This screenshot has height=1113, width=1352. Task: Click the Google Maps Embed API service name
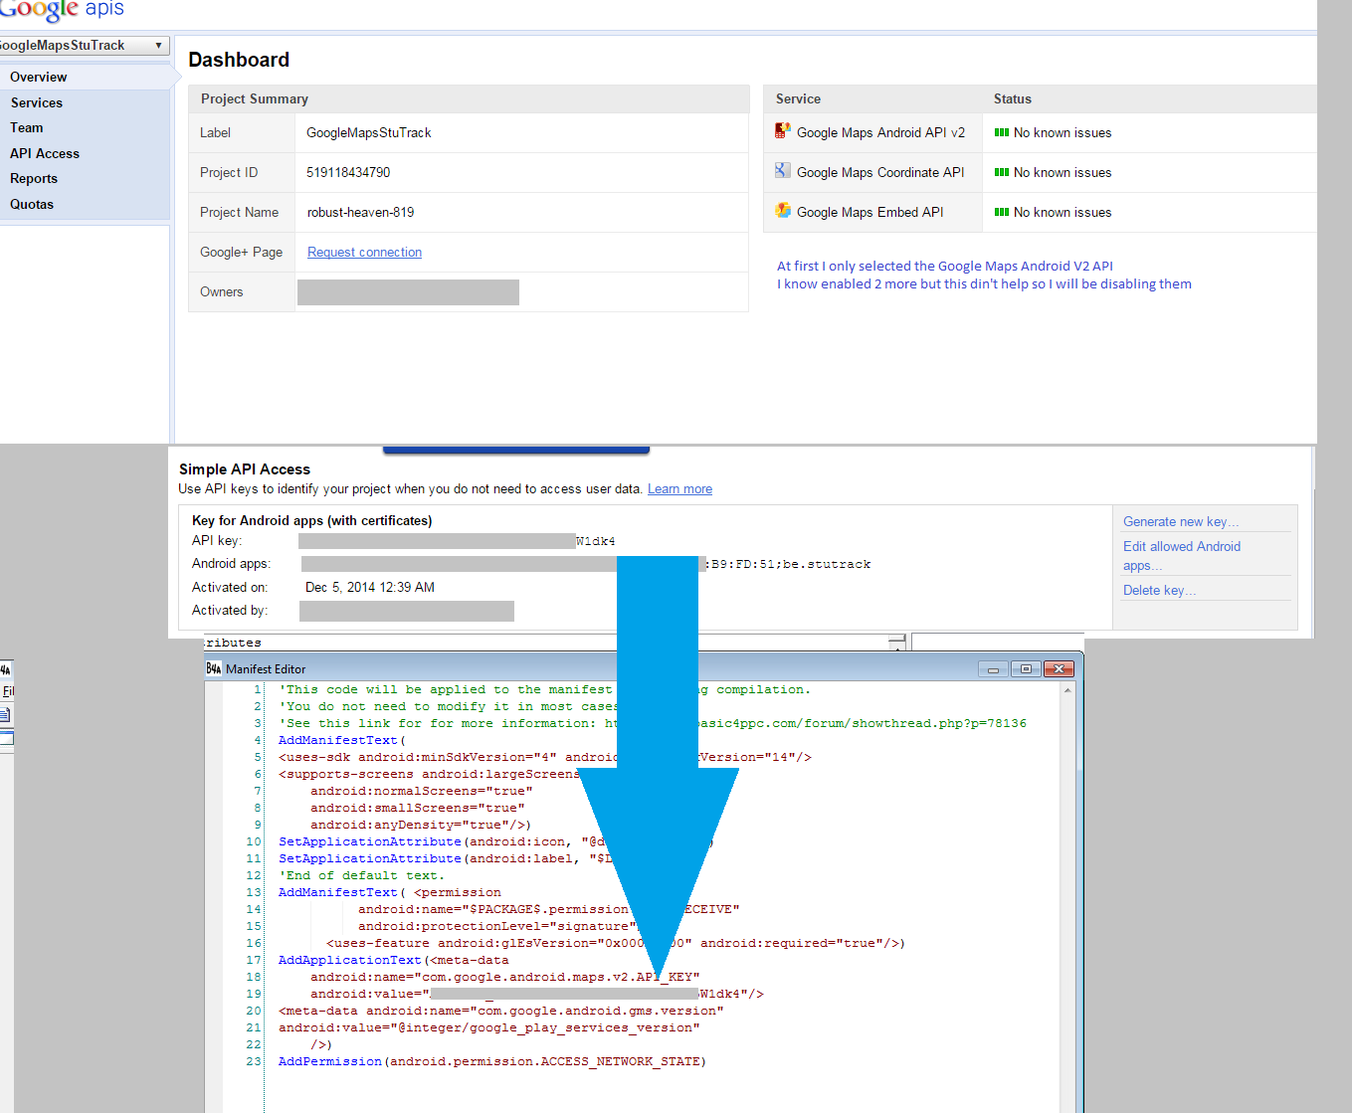tap(869, 212)
